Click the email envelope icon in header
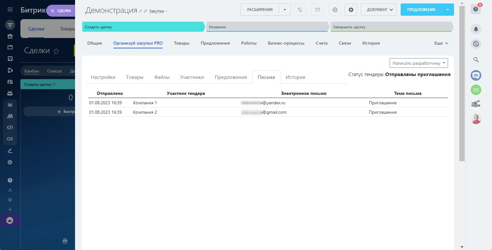Screen dimensions: 492x250 [x=317, y=10]
